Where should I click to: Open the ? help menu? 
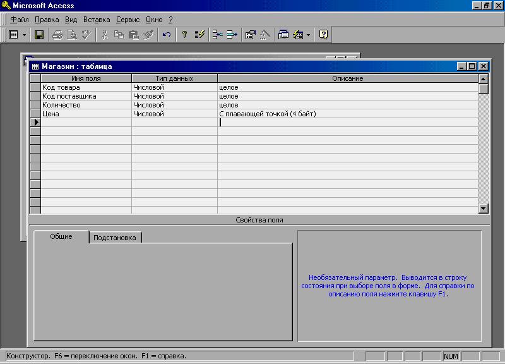pos(170,20)
